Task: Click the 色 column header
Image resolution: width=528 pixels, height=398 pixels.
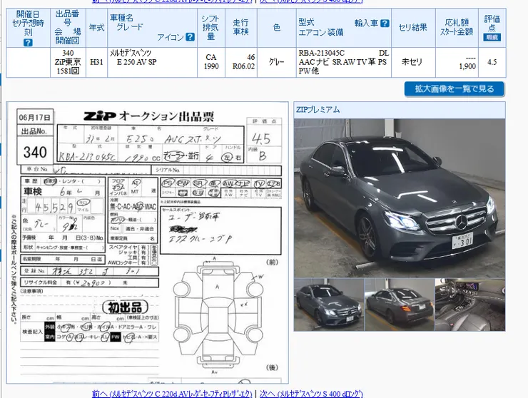Action: click(276, 28)
